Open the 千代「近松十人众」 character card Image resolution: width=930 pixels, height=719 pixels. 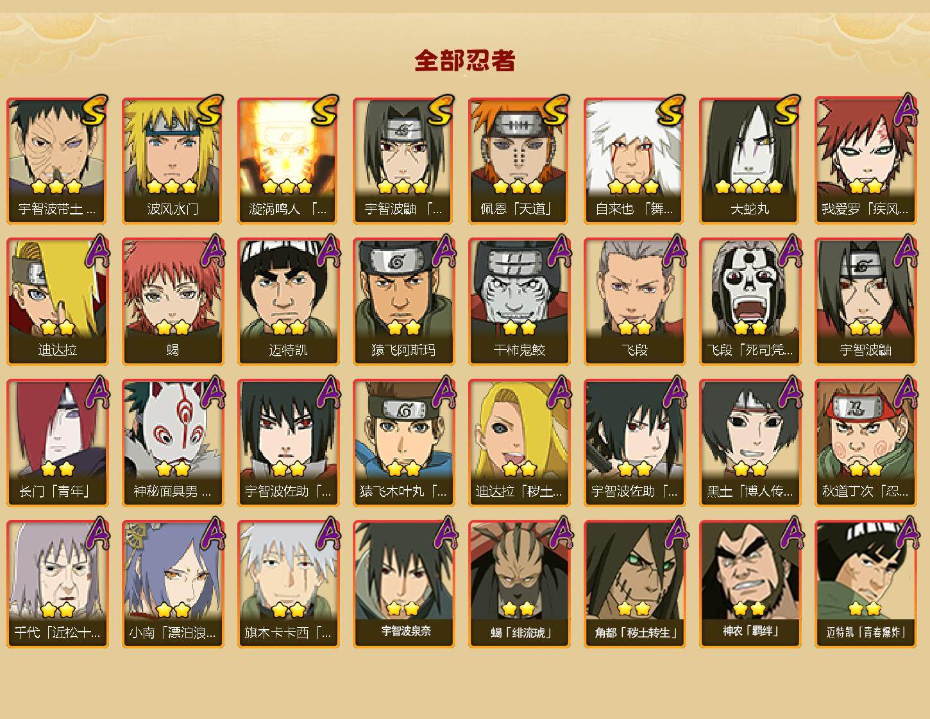tap(57, 584)
